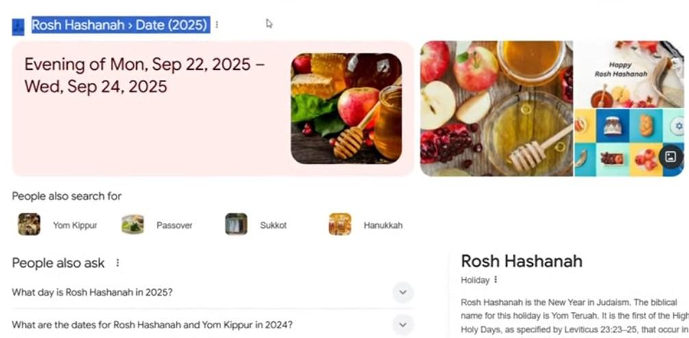Open the Passover thumbnail icon
The width and height of the screenshot is (689, 338).
[133, 224]
